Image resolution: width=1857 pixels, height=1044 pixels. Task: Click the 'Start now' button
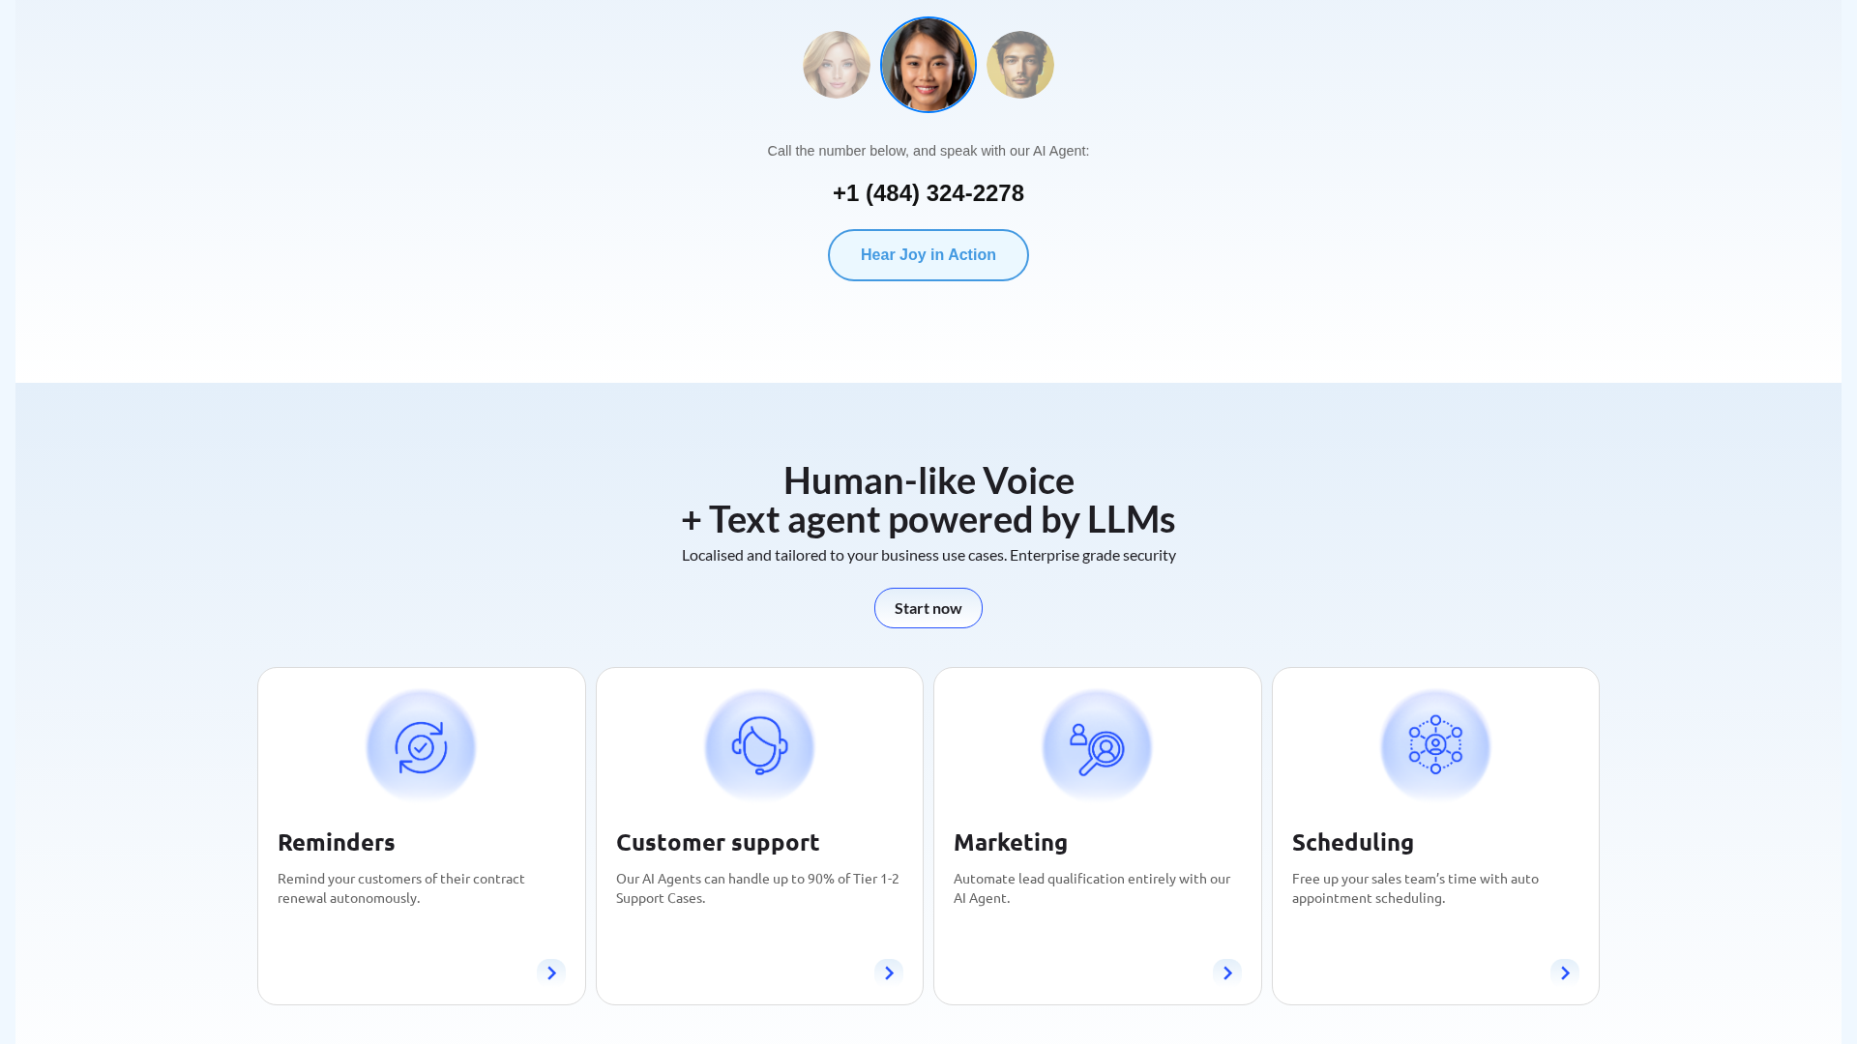point(928,608)
